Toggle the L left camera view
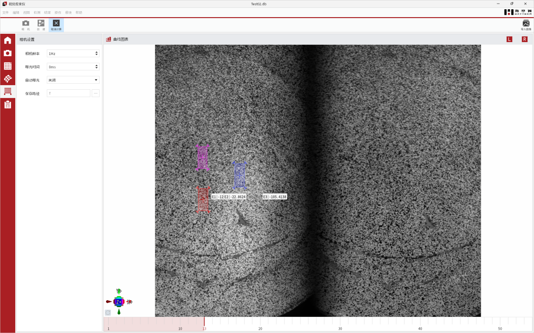Screen dimensions: 534x333 click(x=509, y=39)
